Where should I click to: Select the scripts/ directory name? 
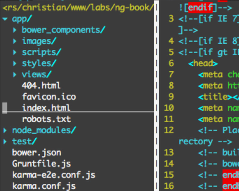click(42, 52)
